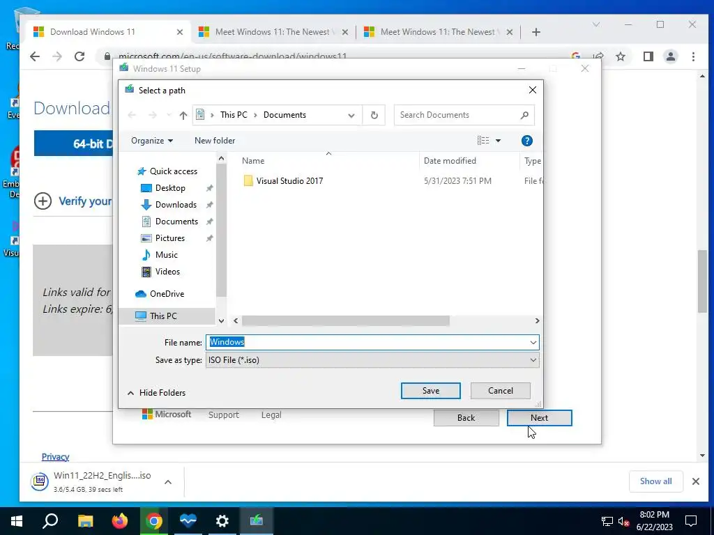Click the view layout icon in dialog toolbar
Image resolution: width=714 pixels, height=535 pixels.
(x=483, y=141)
